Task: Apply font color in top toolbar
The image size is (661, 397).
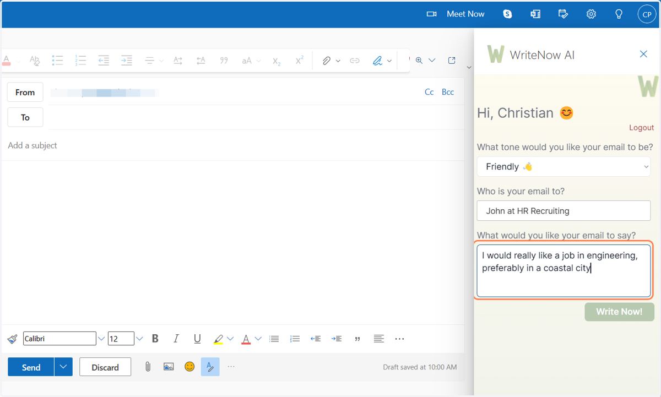Action: pyautogui.click(x=7, y=61)
